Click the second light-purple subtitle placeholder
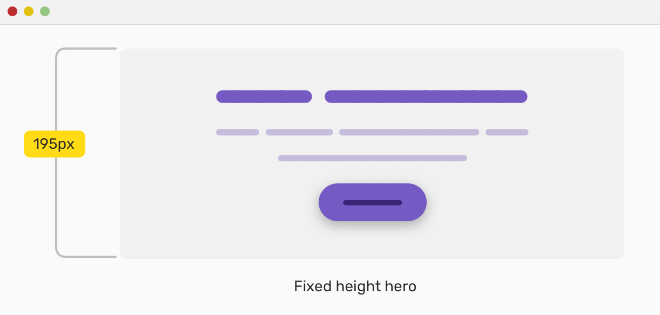The width and height of the screenshot is (660, 315). [x=299, y=132]
